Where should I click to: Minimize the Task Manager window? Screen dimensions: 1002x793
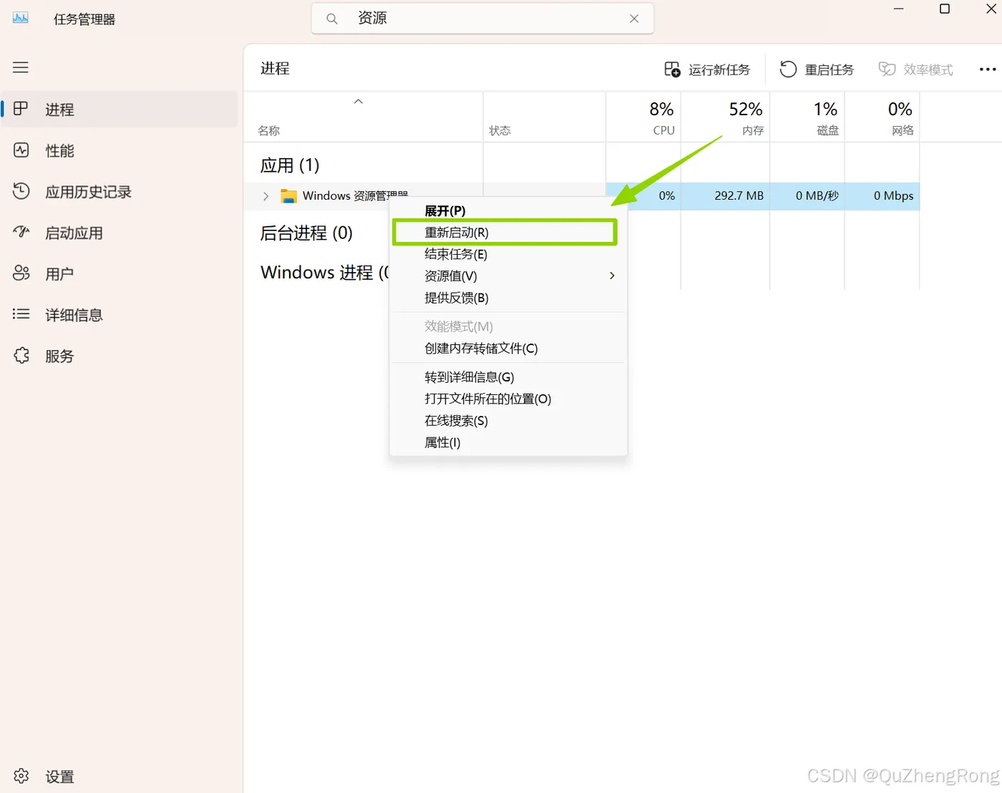pos(899,9)
